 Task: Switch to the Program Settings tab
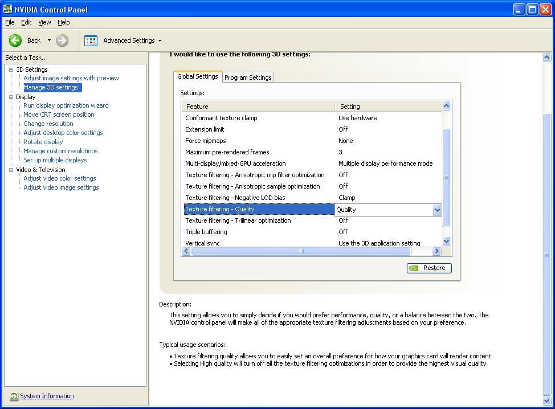[x=247, y=77]
